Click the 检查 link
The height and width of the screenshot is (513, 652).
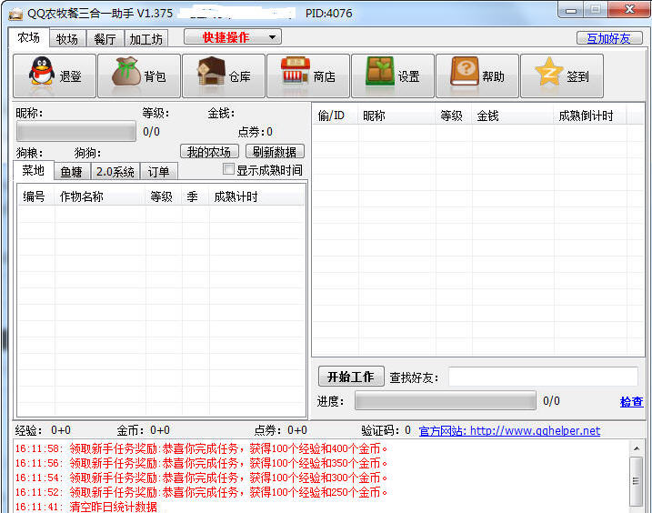(x=632, y=401)
